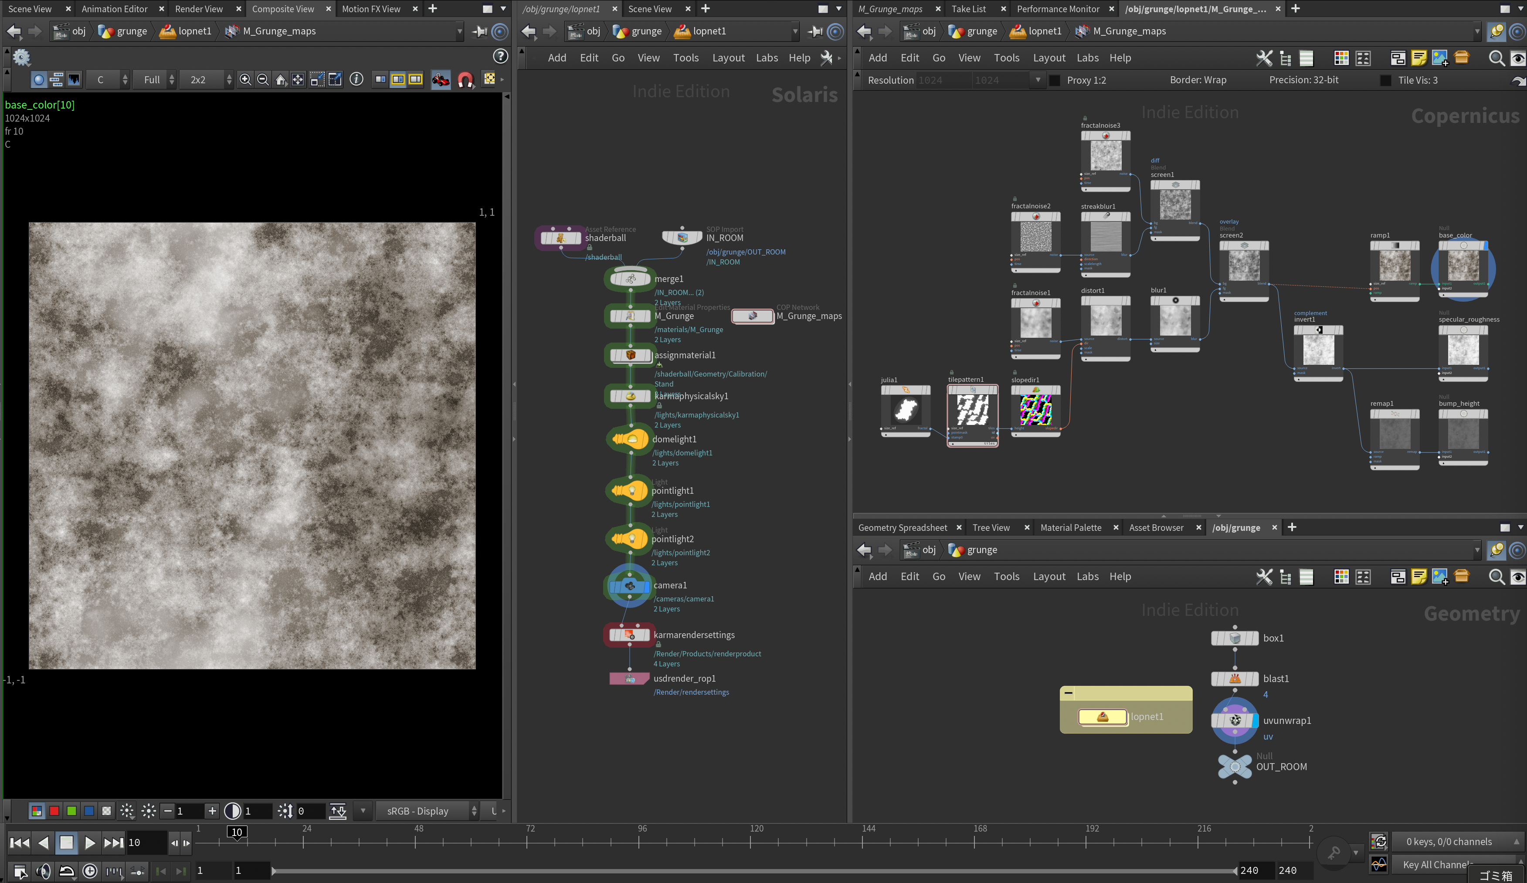
Task: Toggle the Proxy 1:2 checkbox
Action: [x=1055, y=80]
